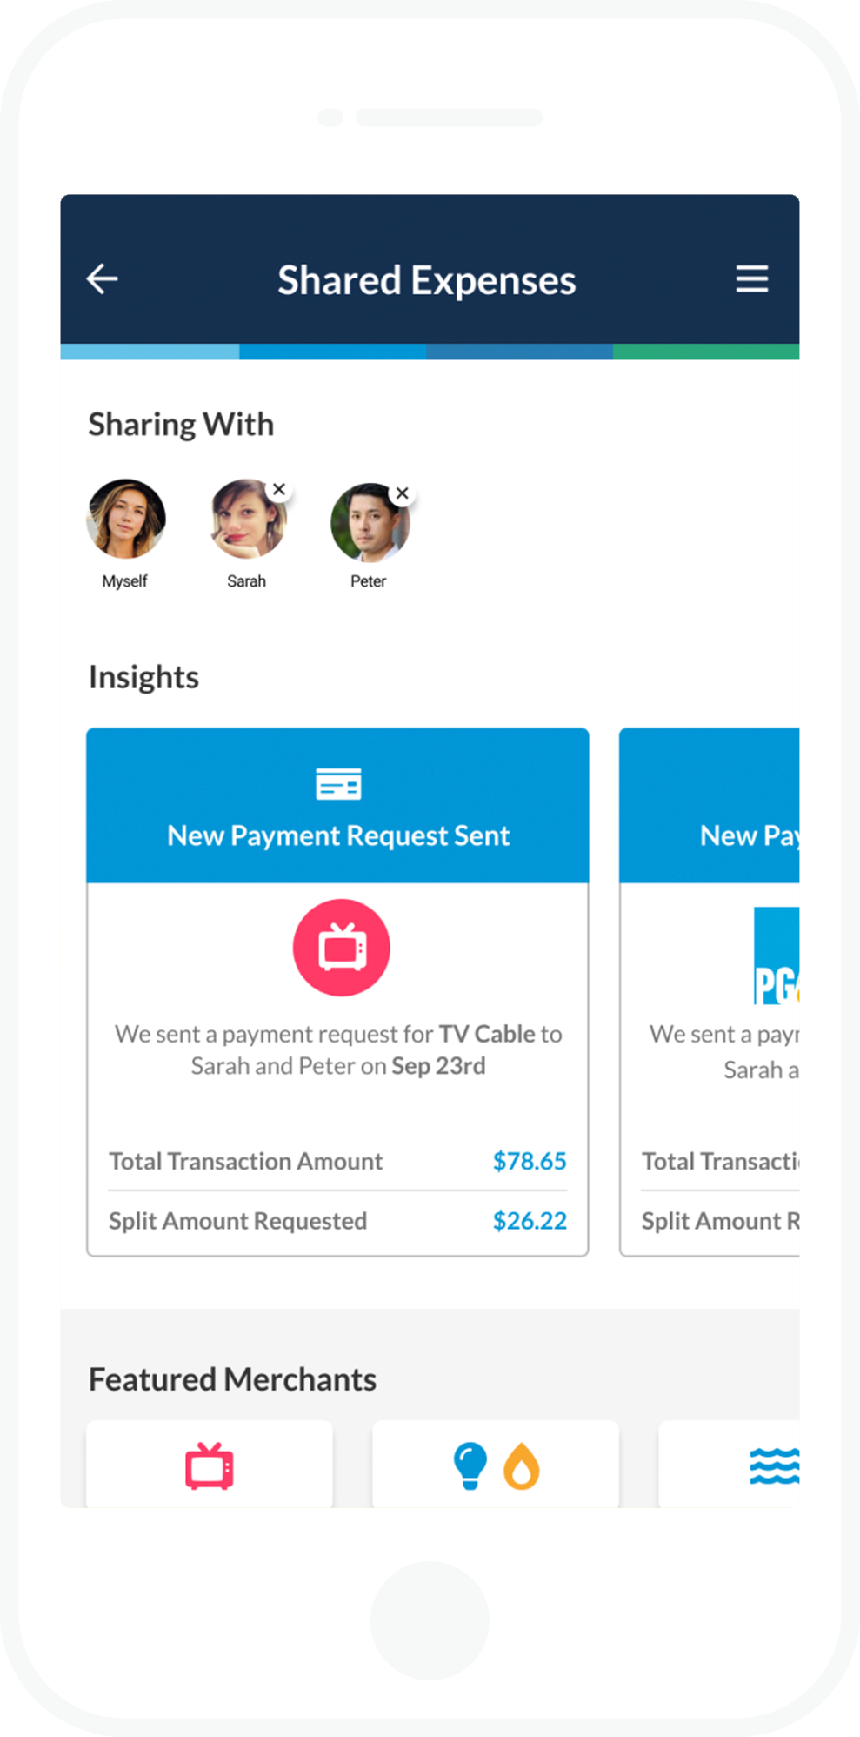Tap the Sharing With section heading

click(181, 424)
